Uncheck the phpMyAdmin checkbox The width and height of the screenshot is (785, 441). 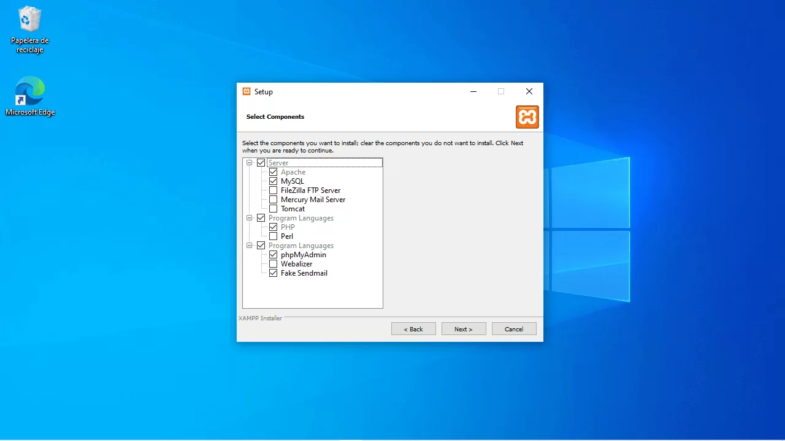(274, 255)
